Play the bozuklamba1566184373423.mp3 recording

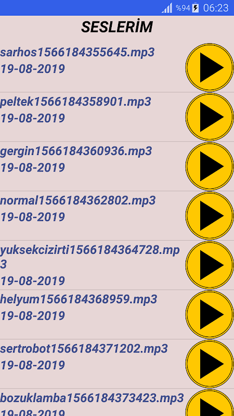pyautogui.click(x=210, y=402)
